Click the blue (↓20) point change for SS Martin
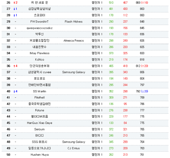 click(x=144, y=91)
